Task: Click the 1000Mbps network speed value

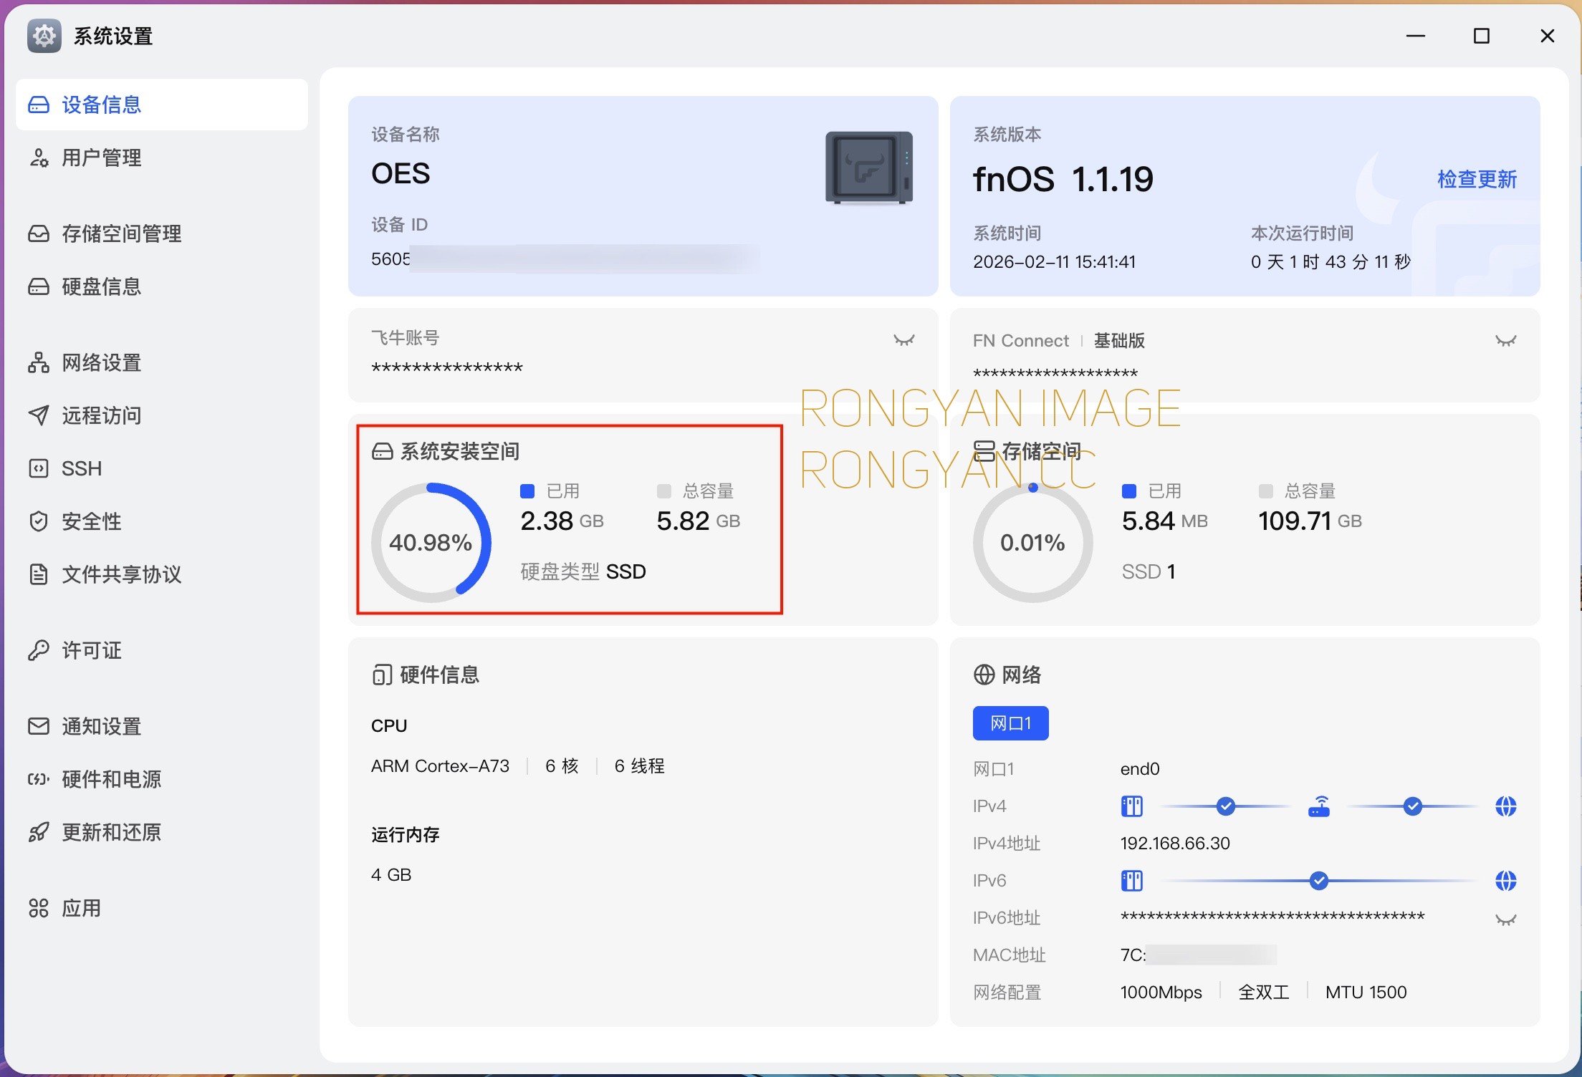Action: pos(1161,993)
